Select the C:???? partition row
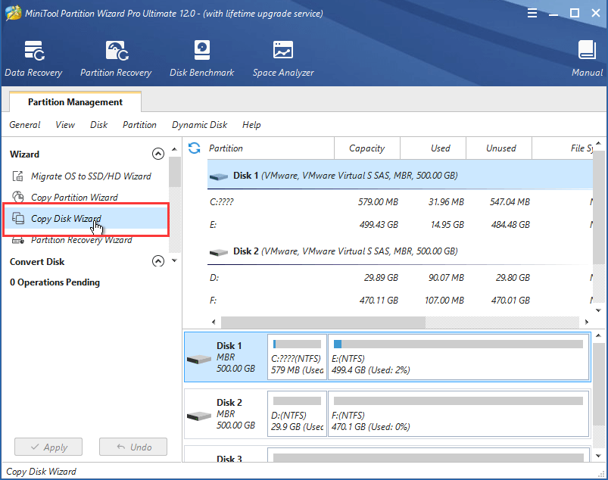Viewport: 608px width, 480px height. [x=401, y=202]
